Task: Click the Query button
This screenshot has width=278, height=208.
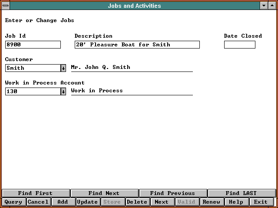Action: pyautogui.click(x=13, y=202)
